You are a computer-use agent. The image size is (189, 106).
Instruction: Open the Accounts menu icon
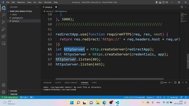pyautogui.click(x=4, y=85)
